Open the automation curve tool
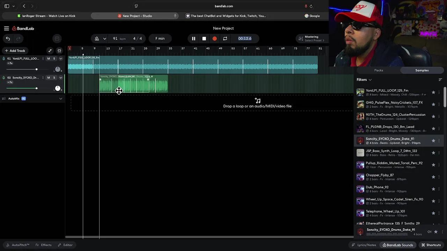Screen dimensions: 447x251 click(50, 51)
